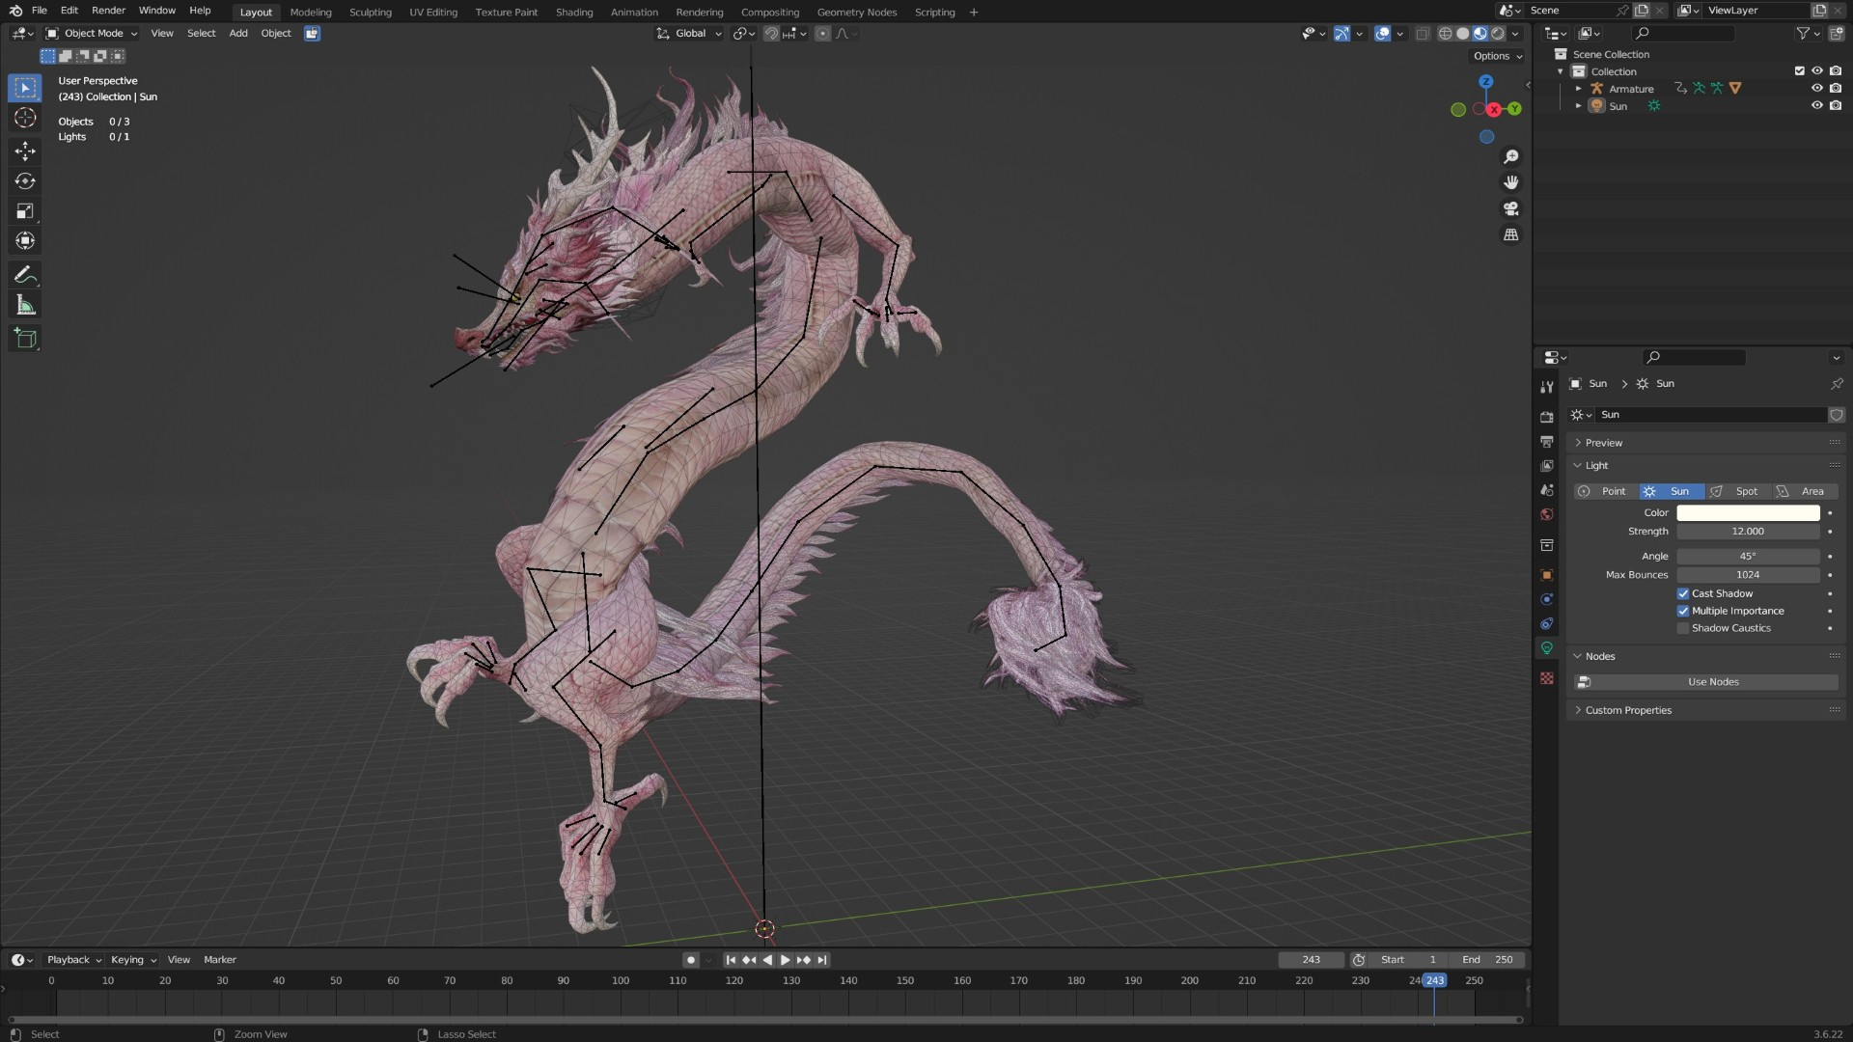This screenshot has height=1042, width=1853.
Task: Select the Area light type button
Action: (x=1805, y=491)
